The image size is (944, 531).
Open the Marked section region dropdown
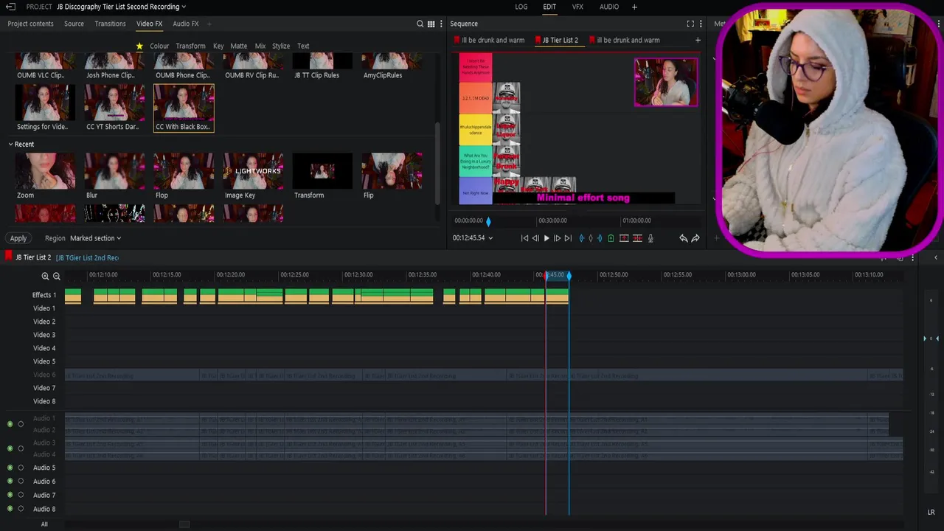coord(95,238)
